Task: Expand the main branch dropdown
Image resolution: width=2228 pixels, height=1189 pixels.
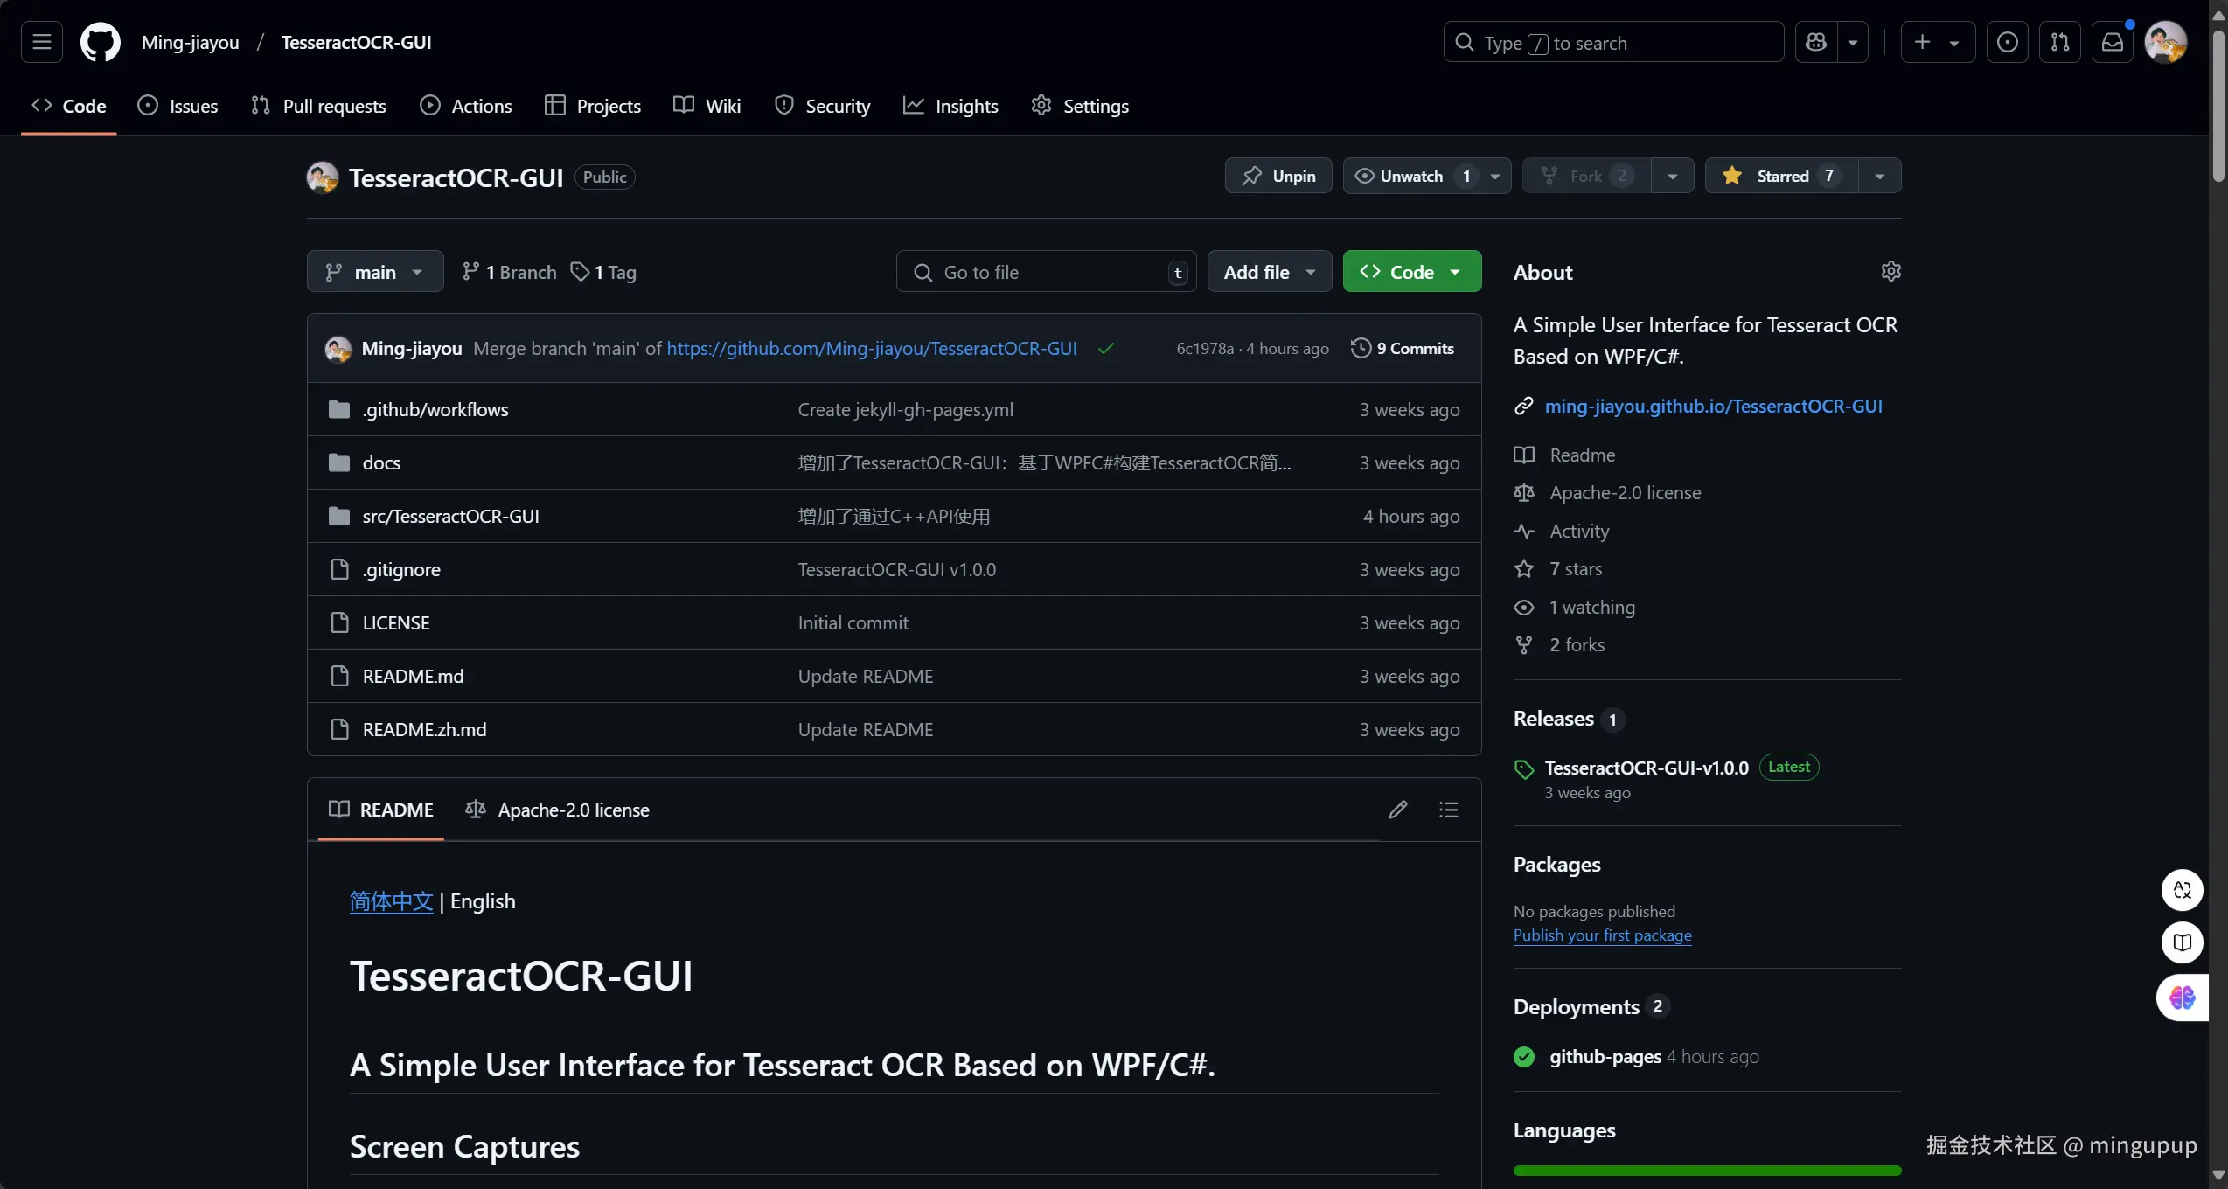Action: coord(374,272)
